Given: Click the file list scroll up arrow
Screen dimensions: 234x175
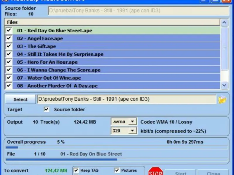Looking at the screenshot, I should [224, 22].
